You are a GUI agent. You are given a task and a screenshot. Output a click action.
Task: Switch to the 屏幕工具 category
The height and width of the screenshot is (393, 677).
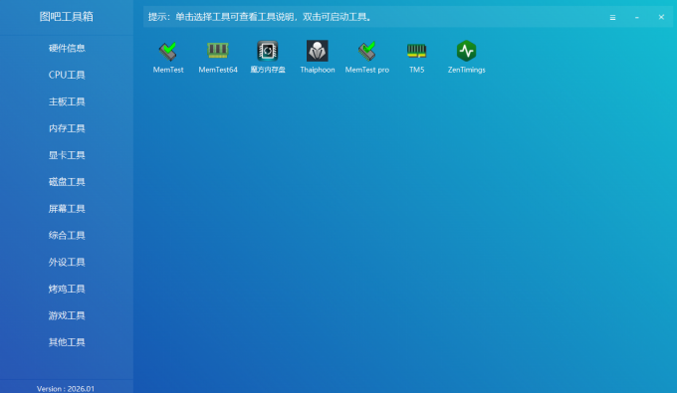67,208
